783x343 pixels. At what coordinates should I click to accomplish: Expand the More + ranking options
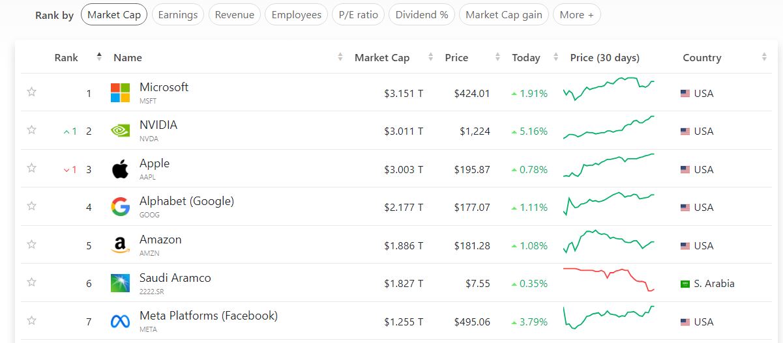tap(576, 15)
